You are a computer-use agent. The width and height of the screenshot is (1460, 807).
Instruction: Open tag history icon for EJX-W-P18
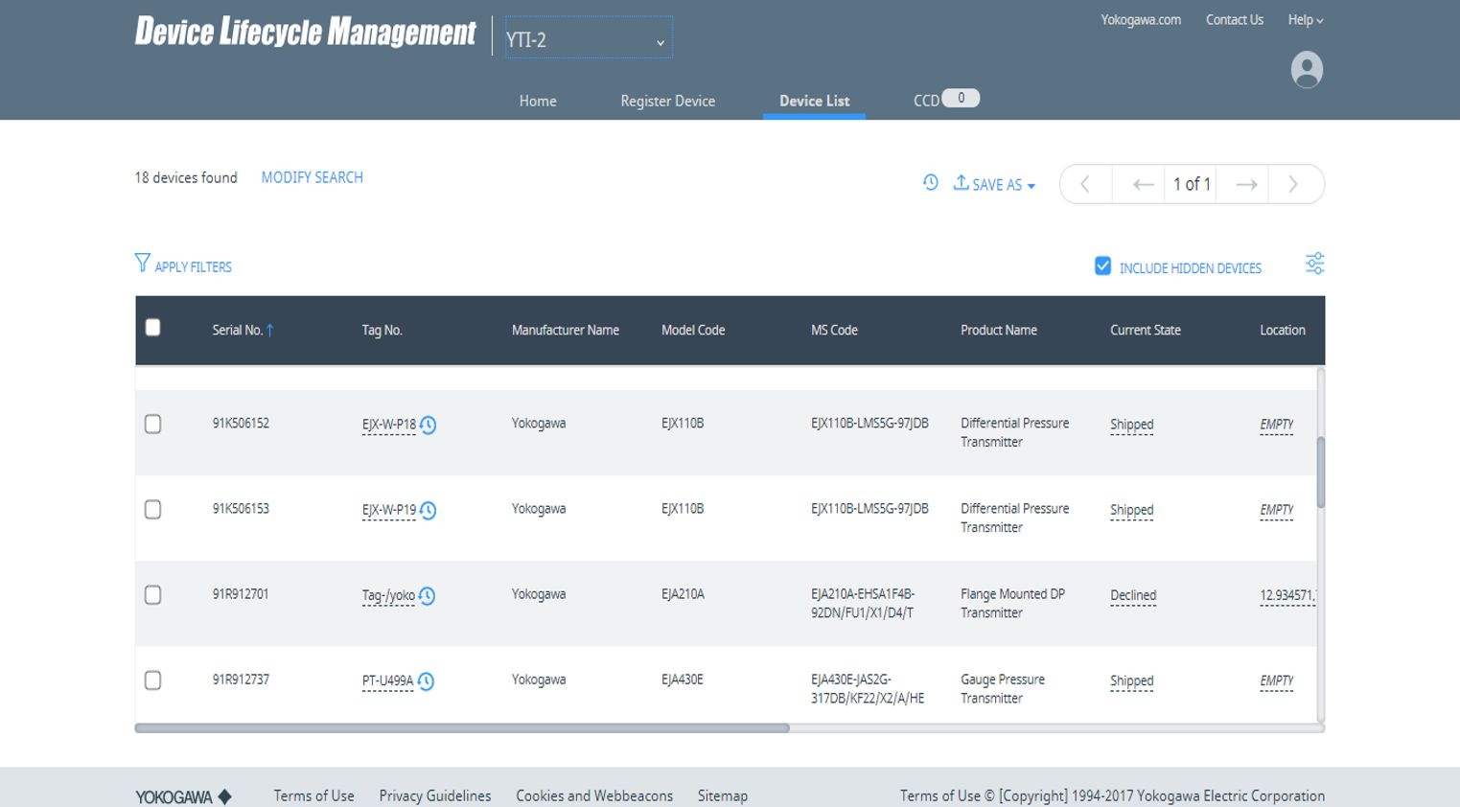point(429,426)
